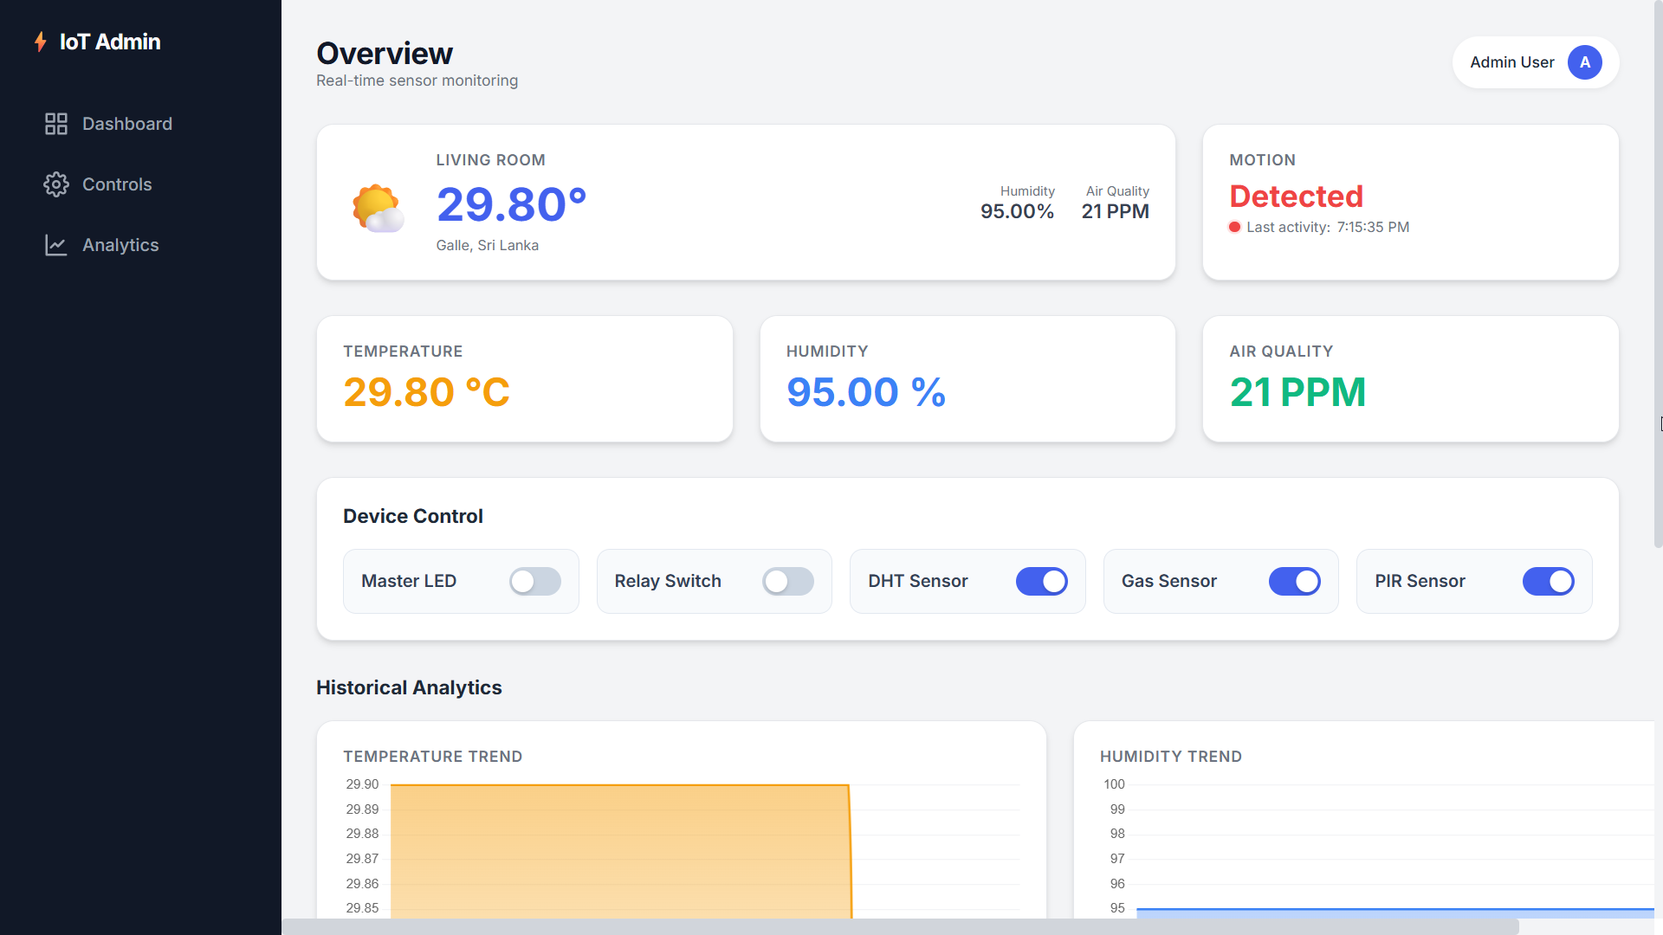Open the Dashboard page from the sidebar
The width and height of the screenshot is (1663, 935).
click(127, 124)
